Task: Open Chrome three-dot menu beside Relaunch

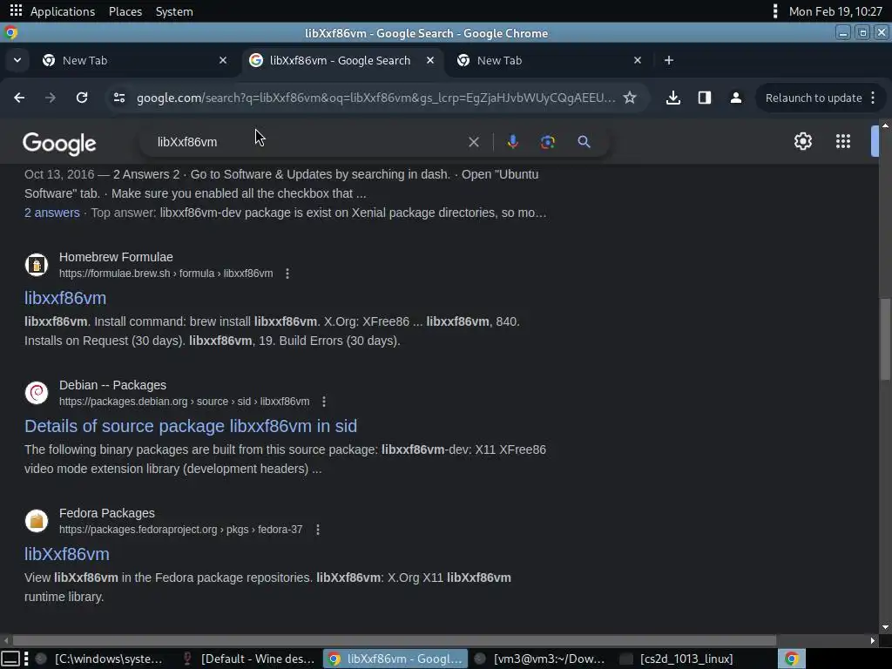Action: coord(873,98)
